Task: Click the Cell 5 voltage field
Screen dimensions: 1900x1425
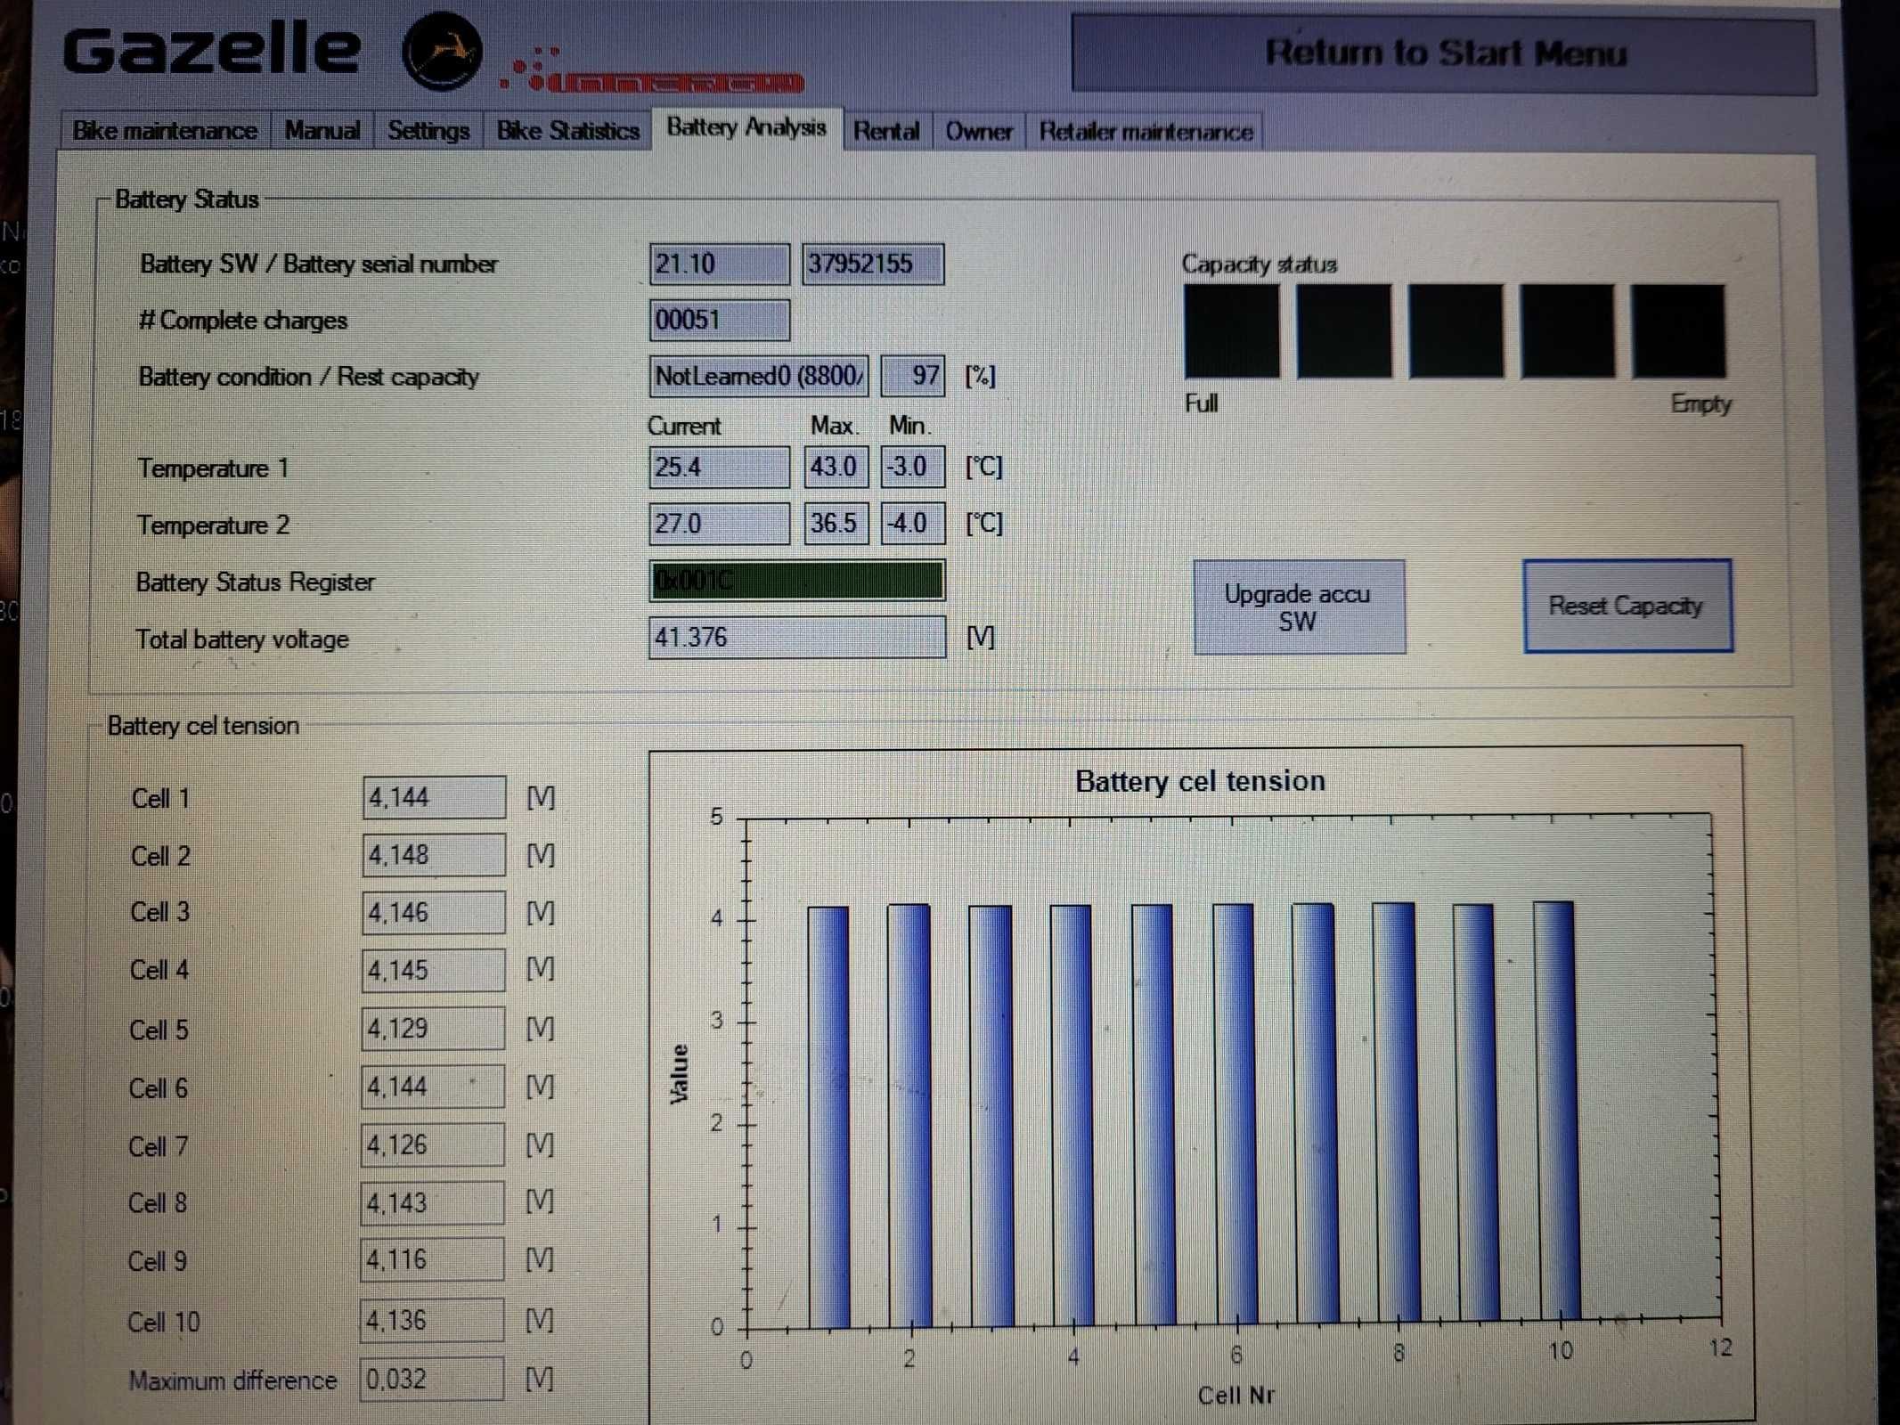Action: click(x=433, y=1029)
